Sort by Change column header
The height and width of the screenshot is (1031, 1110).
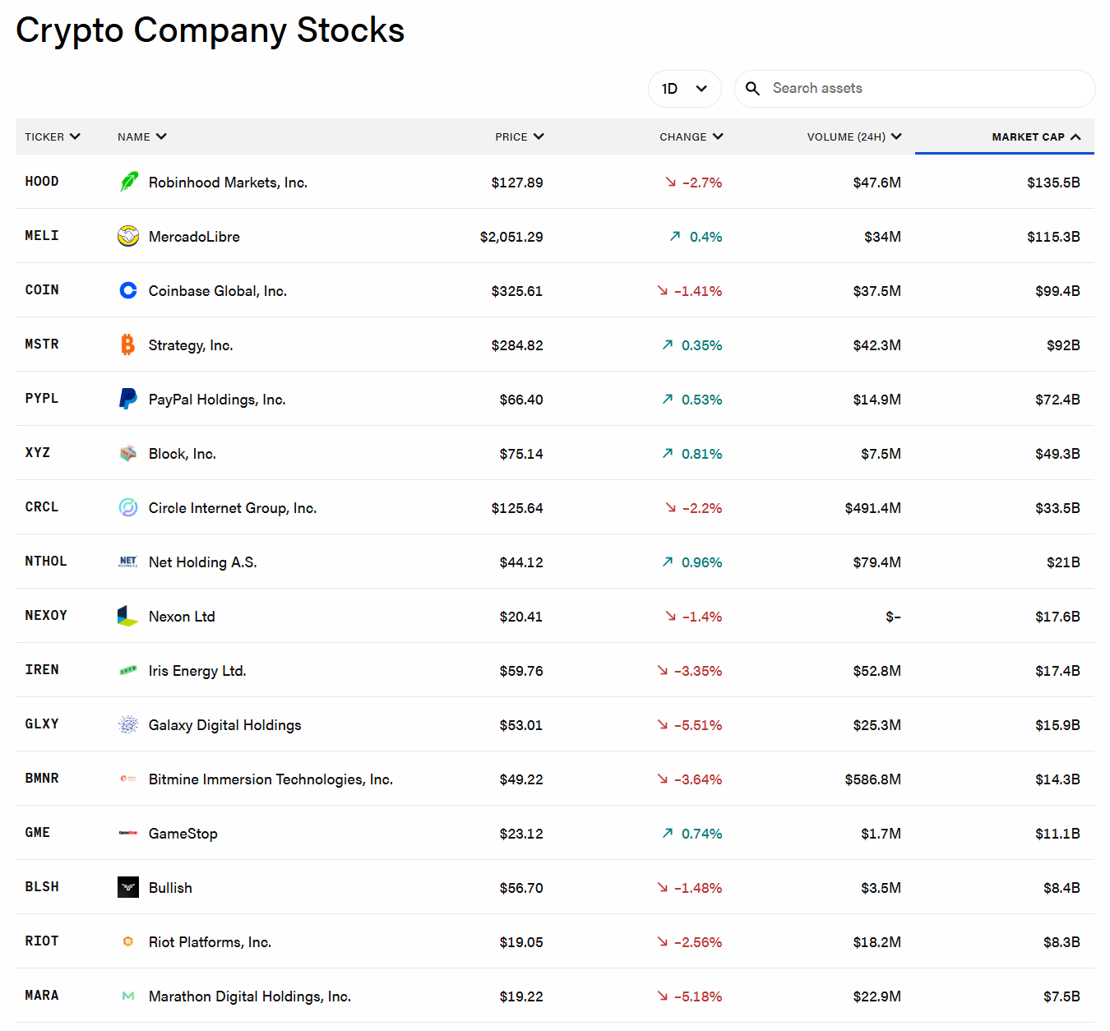pyautogui.click(x=691, y=136)
